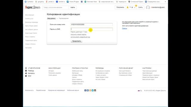Click 'получить новый пароль' link
The width and height of the screenshot is (191, 107).
coord(78,34)
